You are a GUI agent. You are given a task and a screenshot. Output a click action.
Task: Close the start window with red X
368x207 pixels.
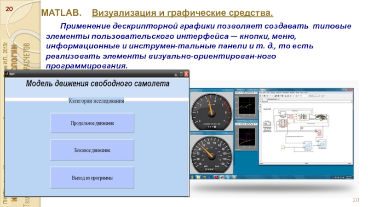[186, 73]
